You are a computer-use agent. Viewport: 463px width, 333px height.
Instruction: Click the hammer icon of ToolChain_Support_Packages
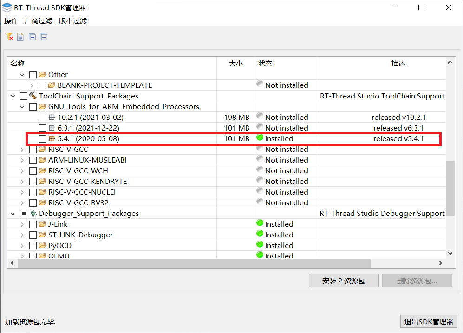click(33, 96)
